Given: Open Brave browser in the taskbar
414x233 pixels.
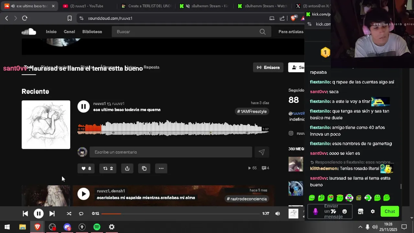Looking at the screenshot, I should [x=37, y=227].
